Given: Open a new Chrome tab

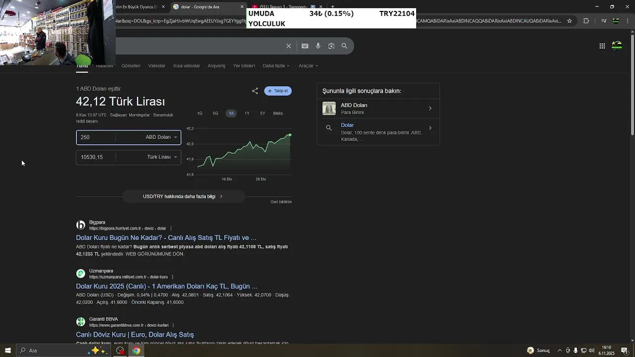Looking at the screenshot, I should coord(333,7).
